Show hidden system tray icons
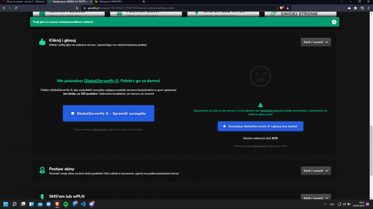This screenshot has height=209, width=373. pyautogui.click(x=325, y=204)
